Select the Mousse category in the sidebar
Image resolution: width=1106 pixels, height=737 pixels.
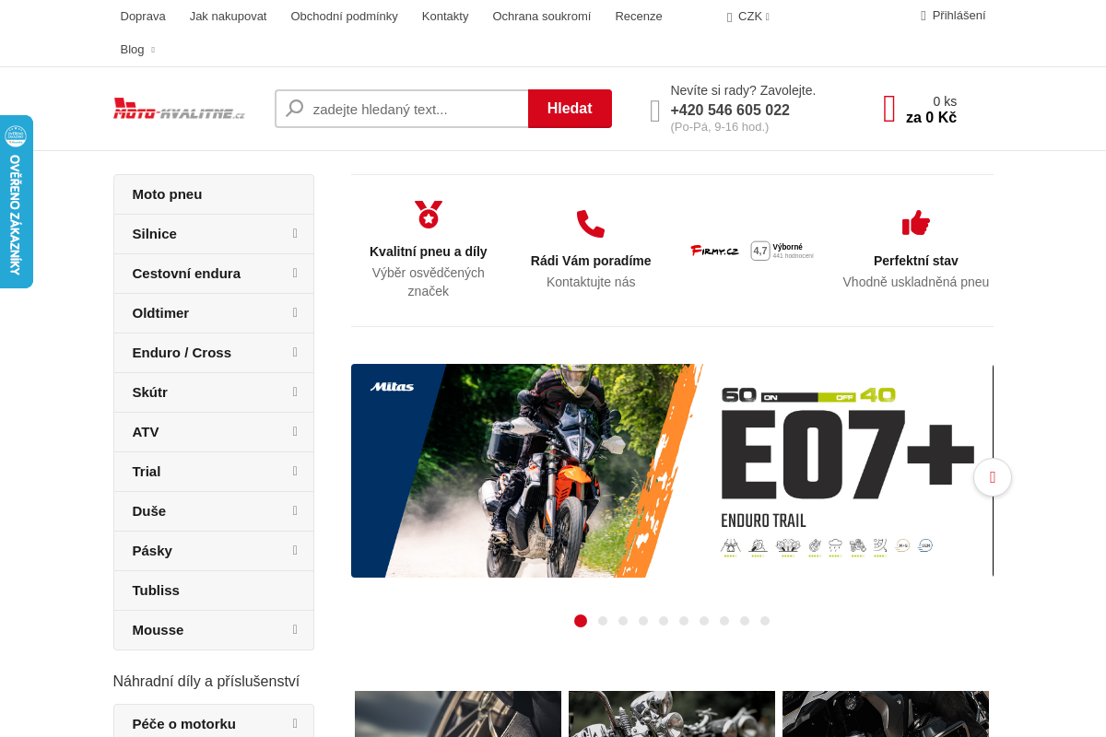[158, 630]
